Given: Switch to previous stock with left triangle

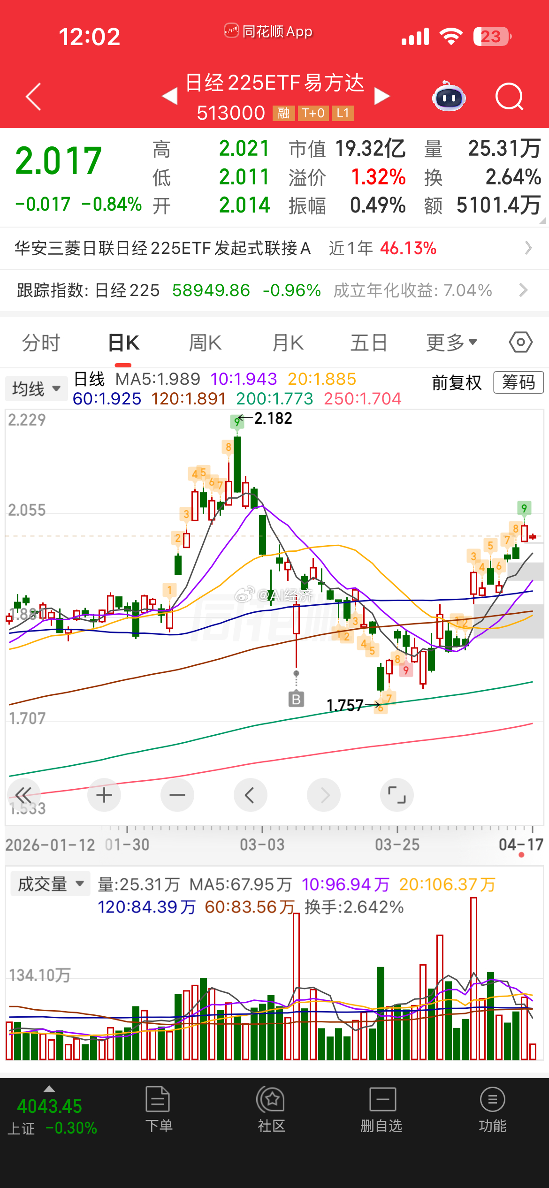Looking at the screenshot, I should (x=169, y=96).
